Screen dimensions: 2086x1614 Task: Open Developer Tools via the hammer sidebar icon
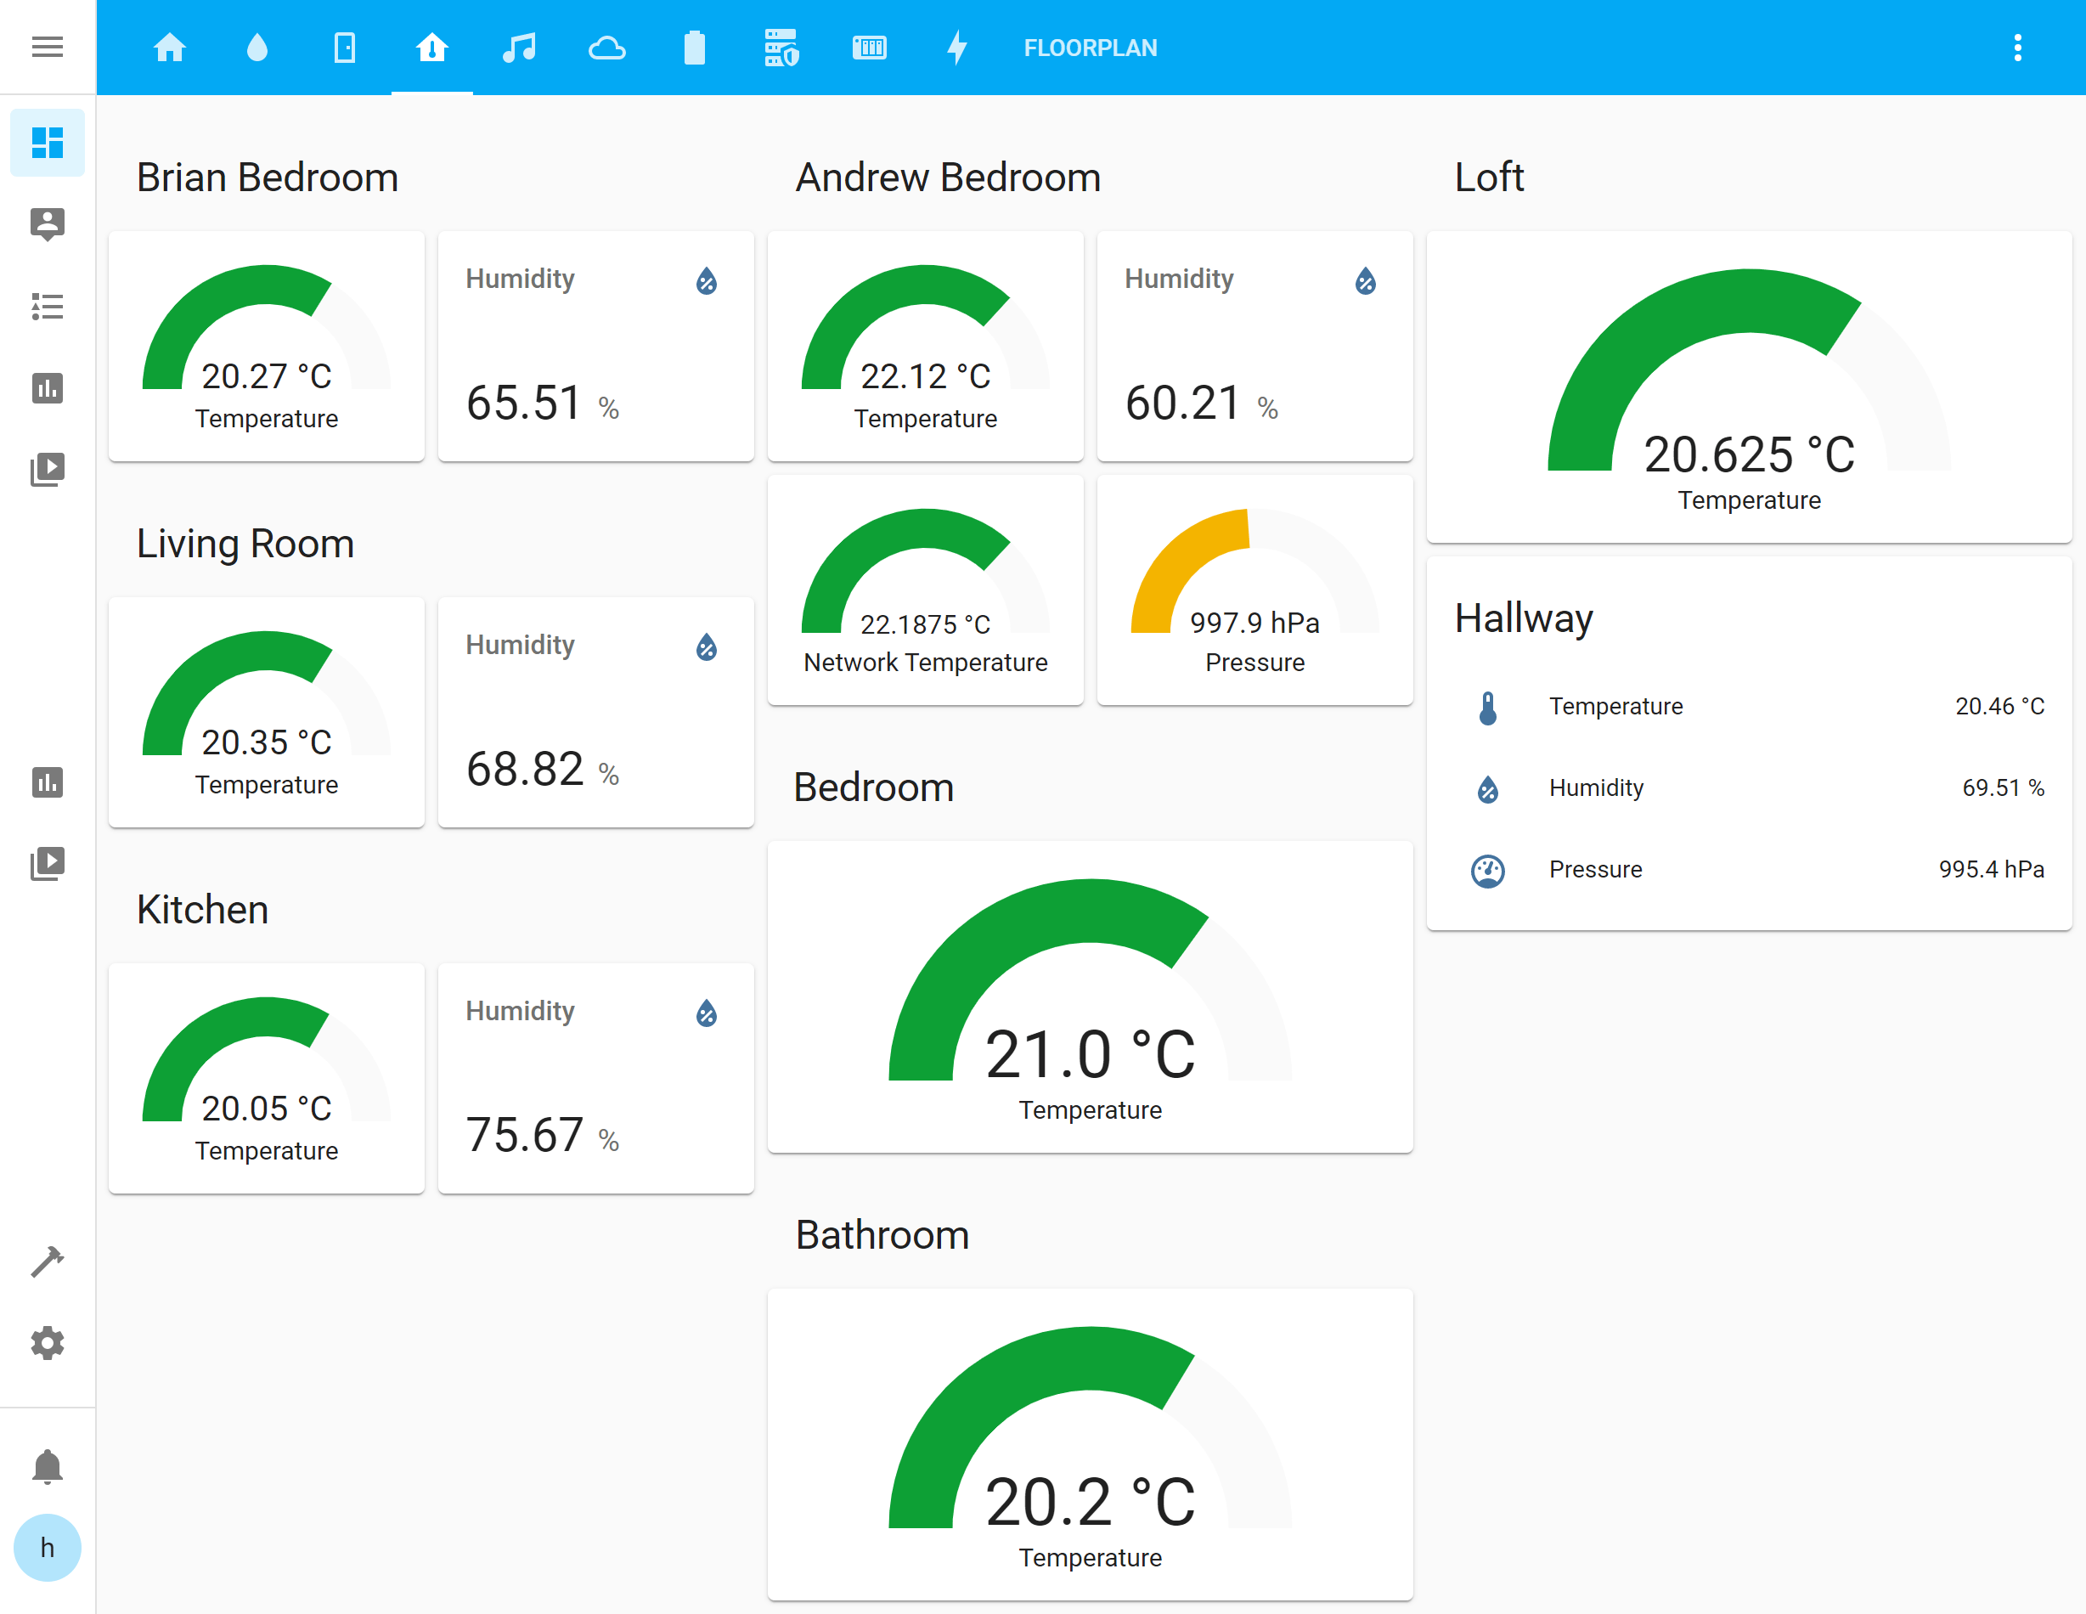[47, 1261]
